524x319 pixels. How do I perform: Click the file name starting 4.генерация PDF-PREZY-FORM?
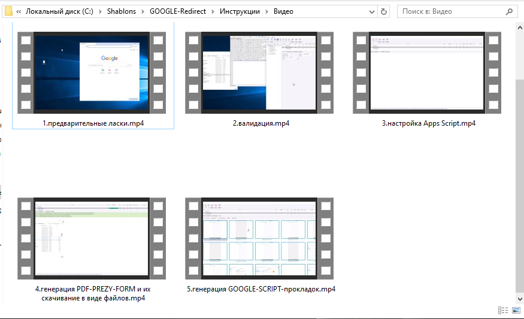coord(93,294)
